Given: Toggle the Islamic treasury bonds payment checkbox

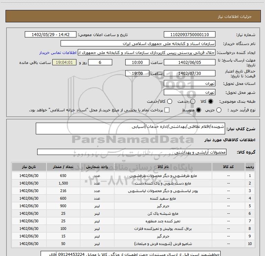Looking at the screenshot, I should [167, 110].
